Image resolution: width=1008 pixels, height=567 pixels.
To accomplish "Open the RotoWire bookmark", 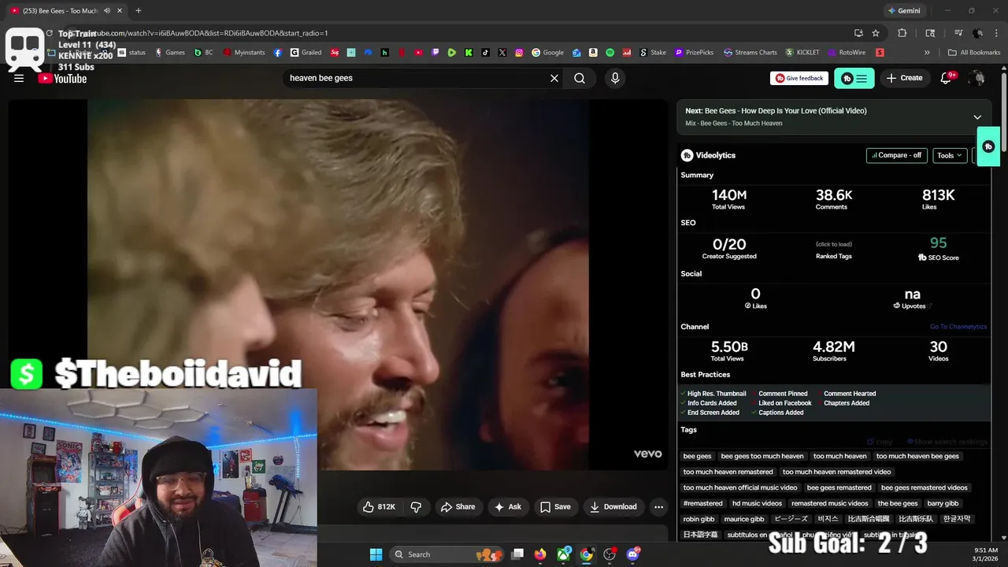I will tap(846, 53).
